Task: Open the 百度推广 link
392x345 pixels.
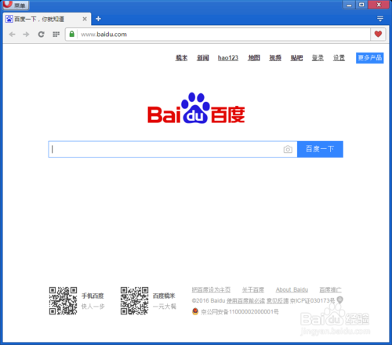Action: (x=330, y=289)
